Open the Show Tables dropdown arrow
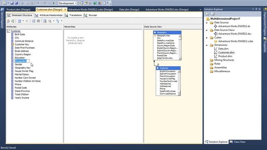 click(x=61, y=21)
